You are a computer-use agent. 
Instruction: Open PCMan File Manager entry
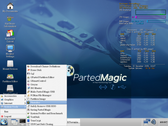pos(47,95)
